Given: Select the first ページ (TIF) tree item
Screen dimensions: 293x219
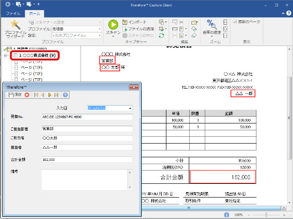Looking at the screenshot, I should click(x=31, y=62).
